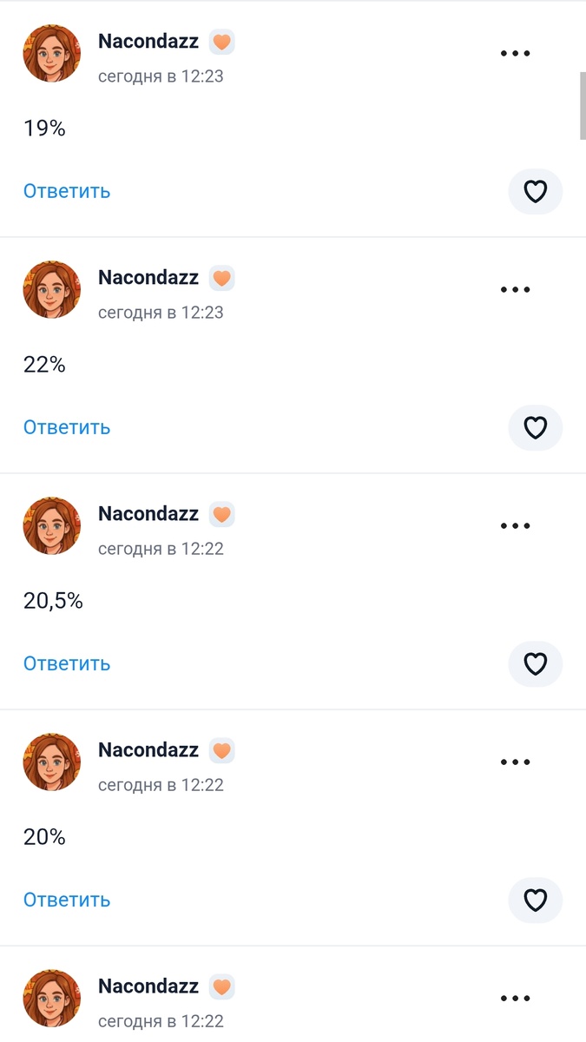Like the comment saying 19%
This screenshot has height=1042, width=586.
click(535, 191)
